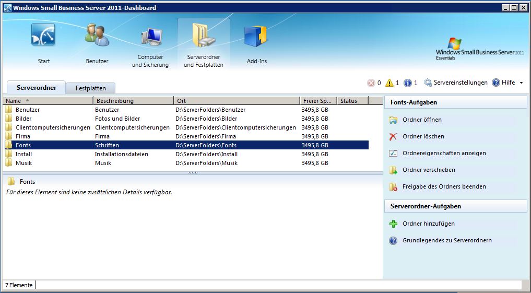The image size is (531, 293).
Task: Click the Musik row folder icon
Action: [8, 163]
